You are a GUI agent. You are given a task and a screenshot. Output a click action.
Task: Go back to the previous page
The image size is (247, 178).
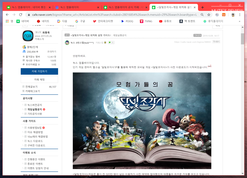tap(7, 14)
